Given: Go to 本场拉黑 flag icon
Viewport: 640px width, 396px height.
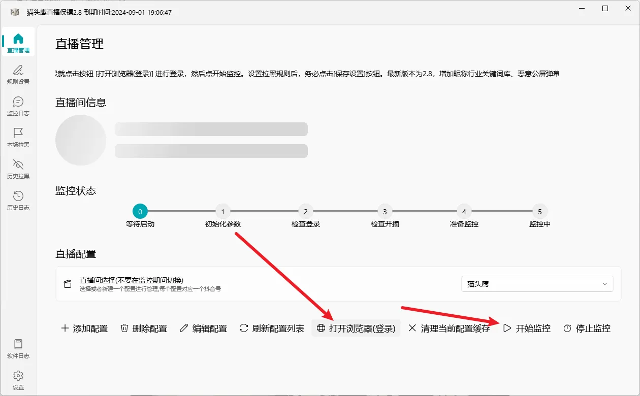Looking at the screenshot, I should tap(18, 137).
